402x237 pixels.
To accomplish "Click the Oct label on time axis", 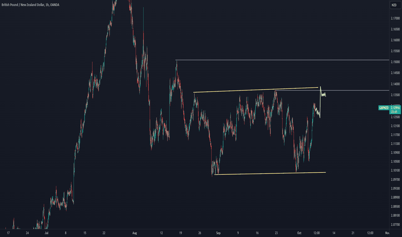I will pos(299,233).
